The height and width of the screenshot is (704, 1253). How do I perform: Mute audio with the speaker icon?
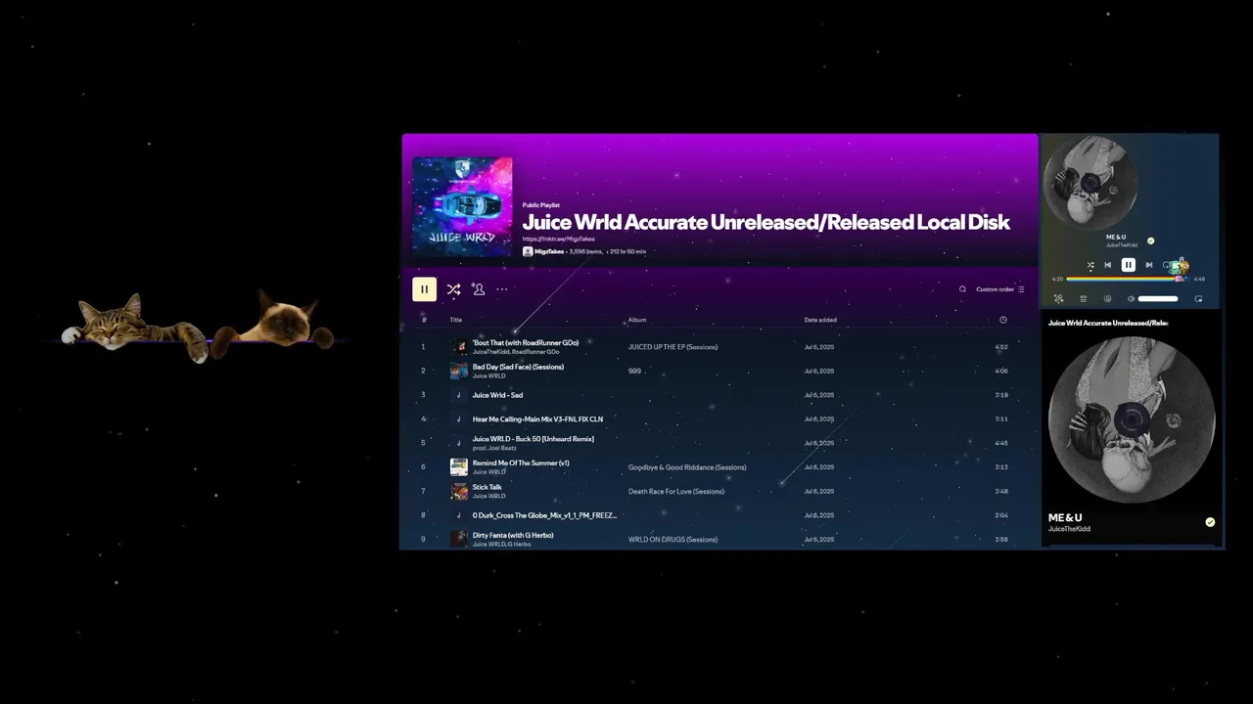coord(1131,298)
